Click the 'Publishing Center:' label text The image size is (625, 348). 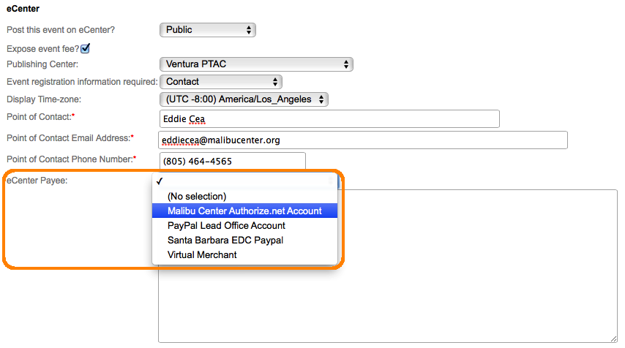pyautogui.click(x=42, y=64)
